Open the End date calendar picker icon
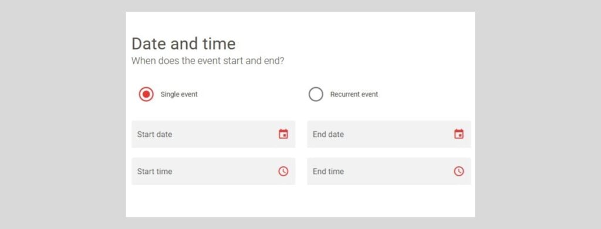This screenshot has width=601, height=229. click(x=459, y=134)
